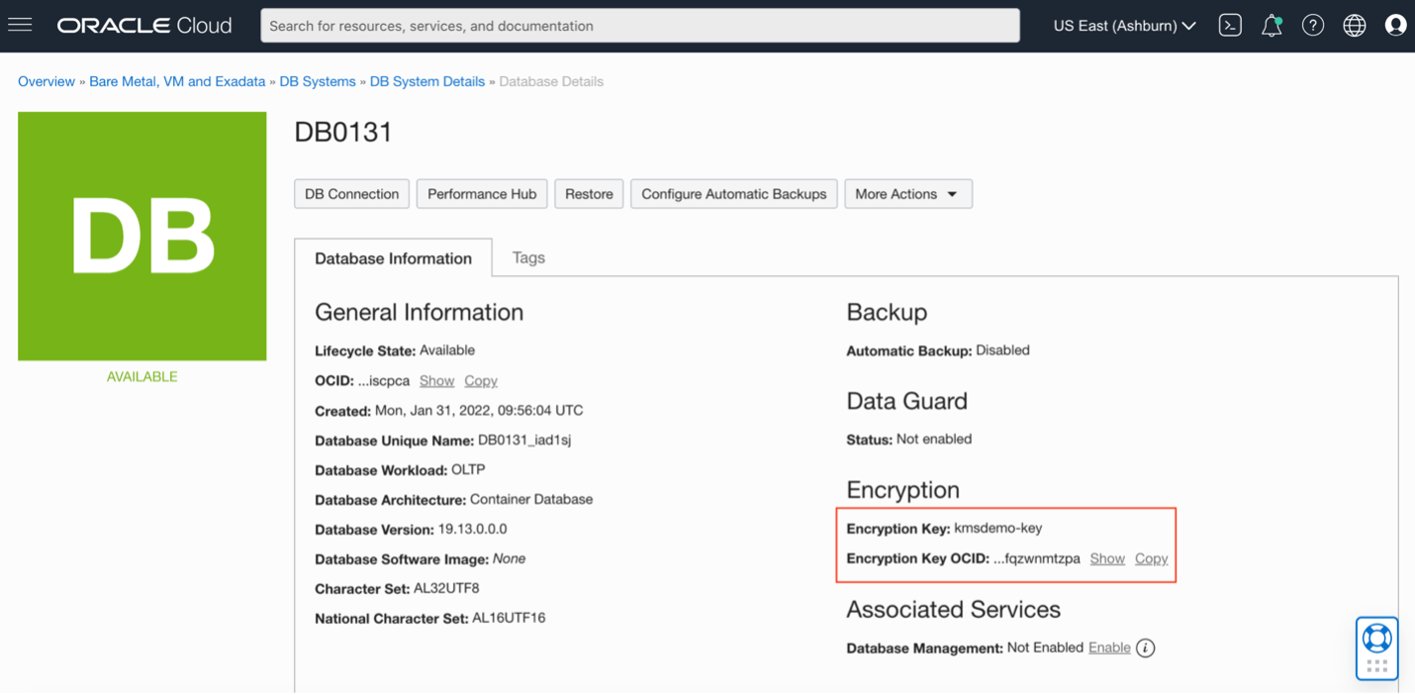Click the Database Management info icon
The width and height of the screenshot is (1415, 695).
click(1145, 648)
